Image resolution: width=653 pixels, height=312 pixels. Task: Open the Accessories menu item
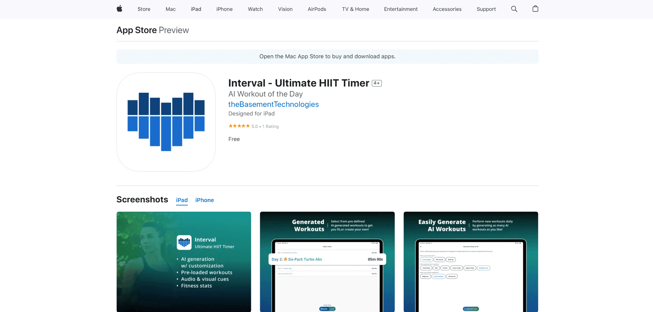447,9
